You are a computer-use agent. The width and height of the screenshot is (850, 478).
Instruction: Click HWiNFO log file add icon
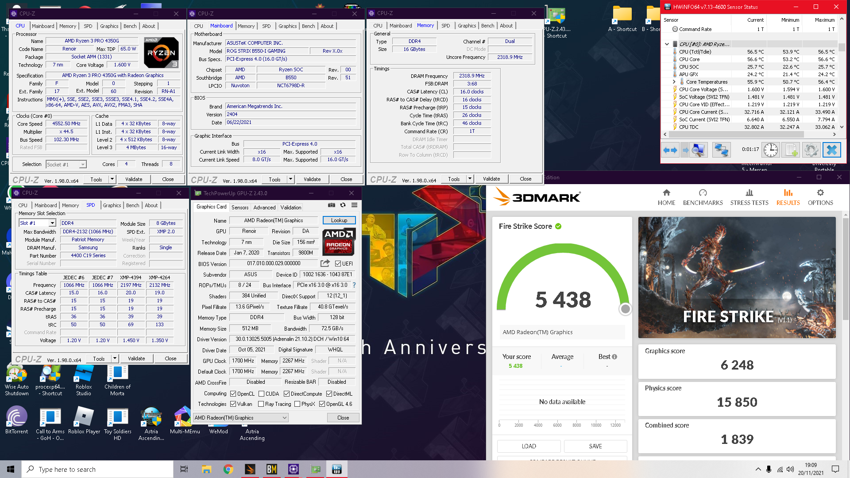(791, 150)
